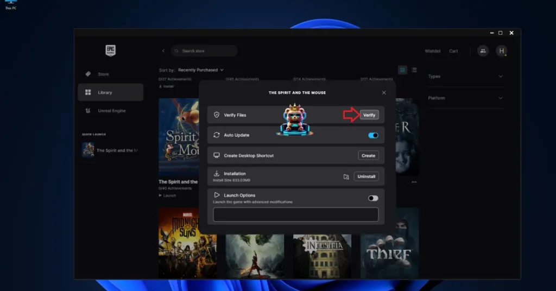Click '0/40 Achievements' text
Image resolution: width=556 pixels, height=291 pixels.
coord(175,188)
